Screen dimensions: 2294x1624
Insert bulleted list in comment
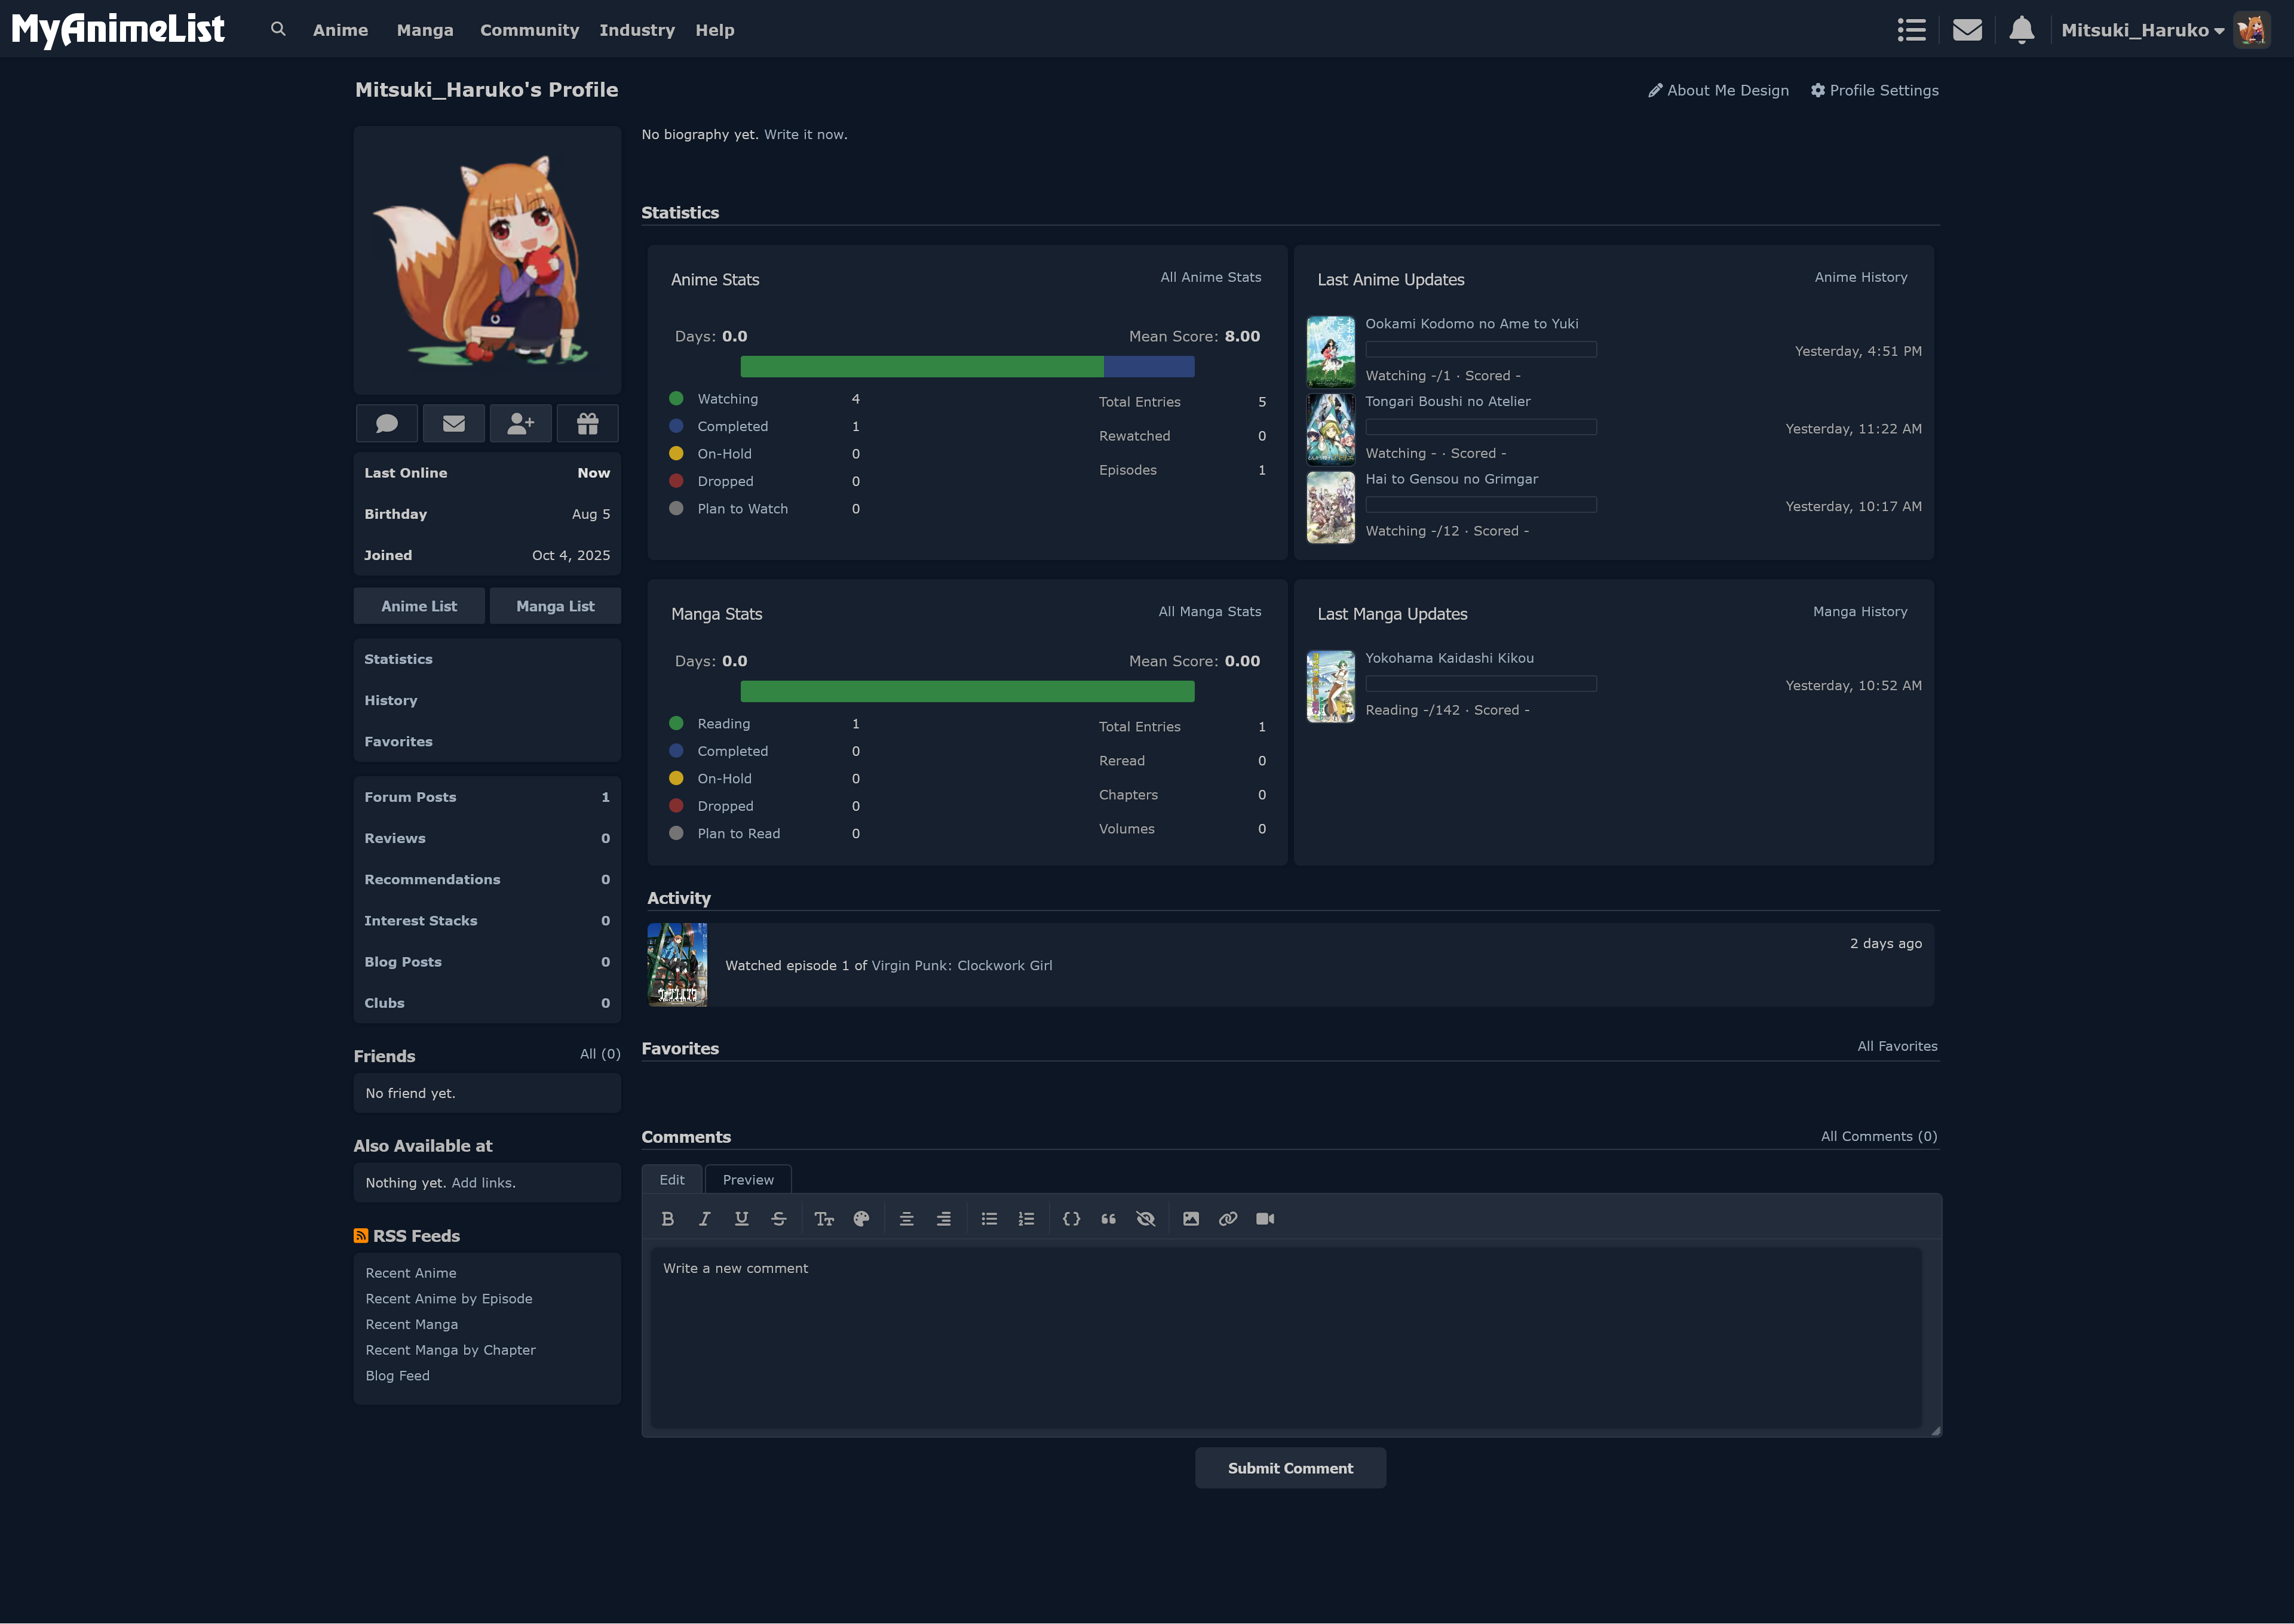tap(989, 1218)
